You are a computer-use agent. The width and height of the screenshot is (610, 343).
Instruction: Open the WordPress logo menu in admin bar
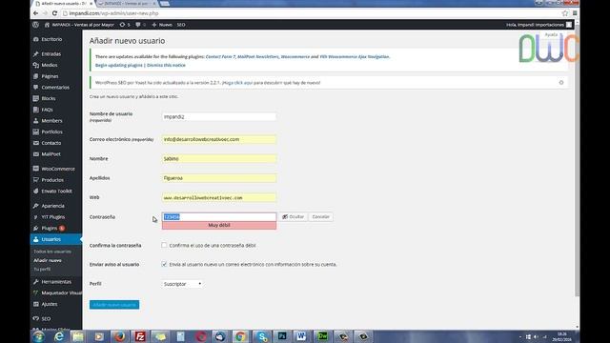coord(36,25)
